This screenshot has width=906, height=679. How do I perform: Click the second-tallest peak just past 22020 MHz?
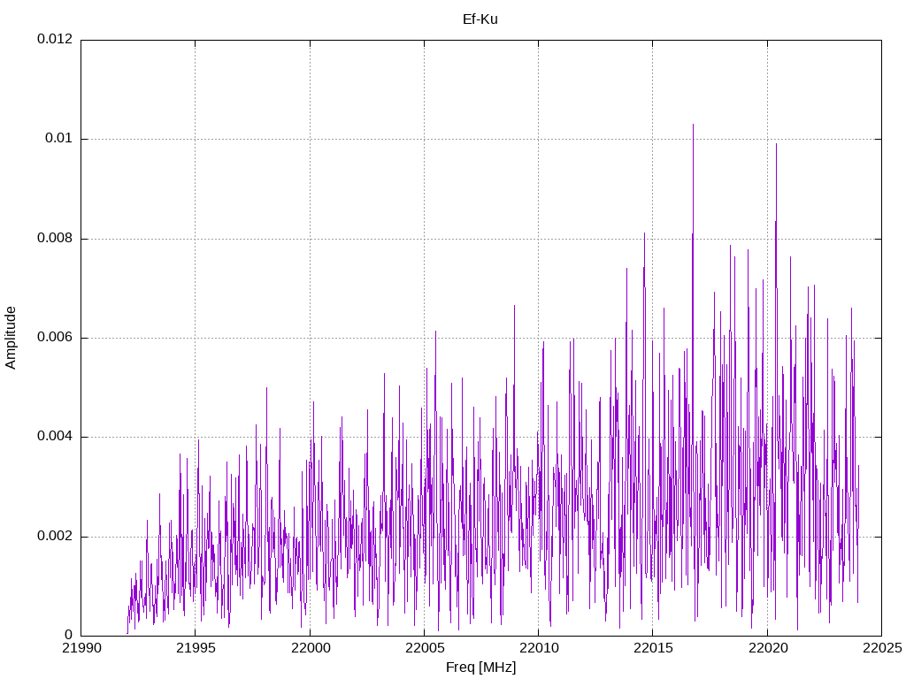pos(776,144)
